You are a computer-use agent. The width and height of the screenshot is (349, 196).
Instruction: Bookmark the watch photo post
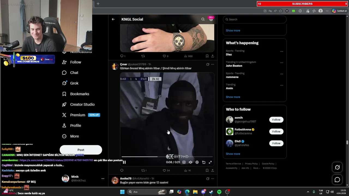(x=207, y=56)
